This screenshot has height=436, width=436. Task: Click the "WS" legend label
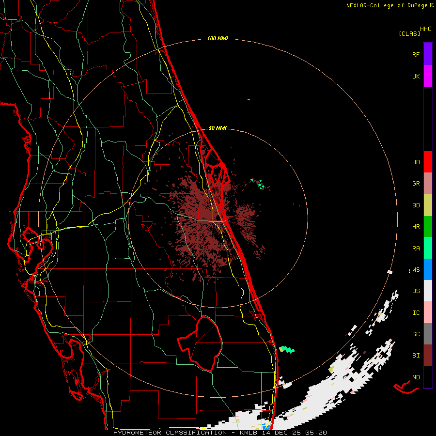416,270
